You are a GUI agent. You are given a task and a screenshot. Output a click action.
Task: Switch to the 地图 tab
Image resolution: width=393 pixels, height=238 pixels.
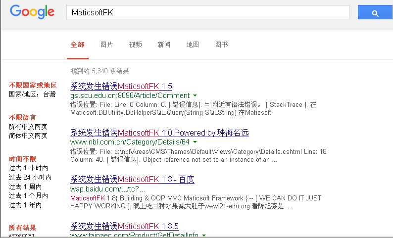pos(193,45)
